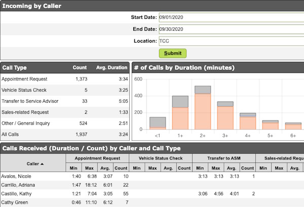Focus the Location field containing TCC
Screen dimensions: 304x207
[231, 41]
